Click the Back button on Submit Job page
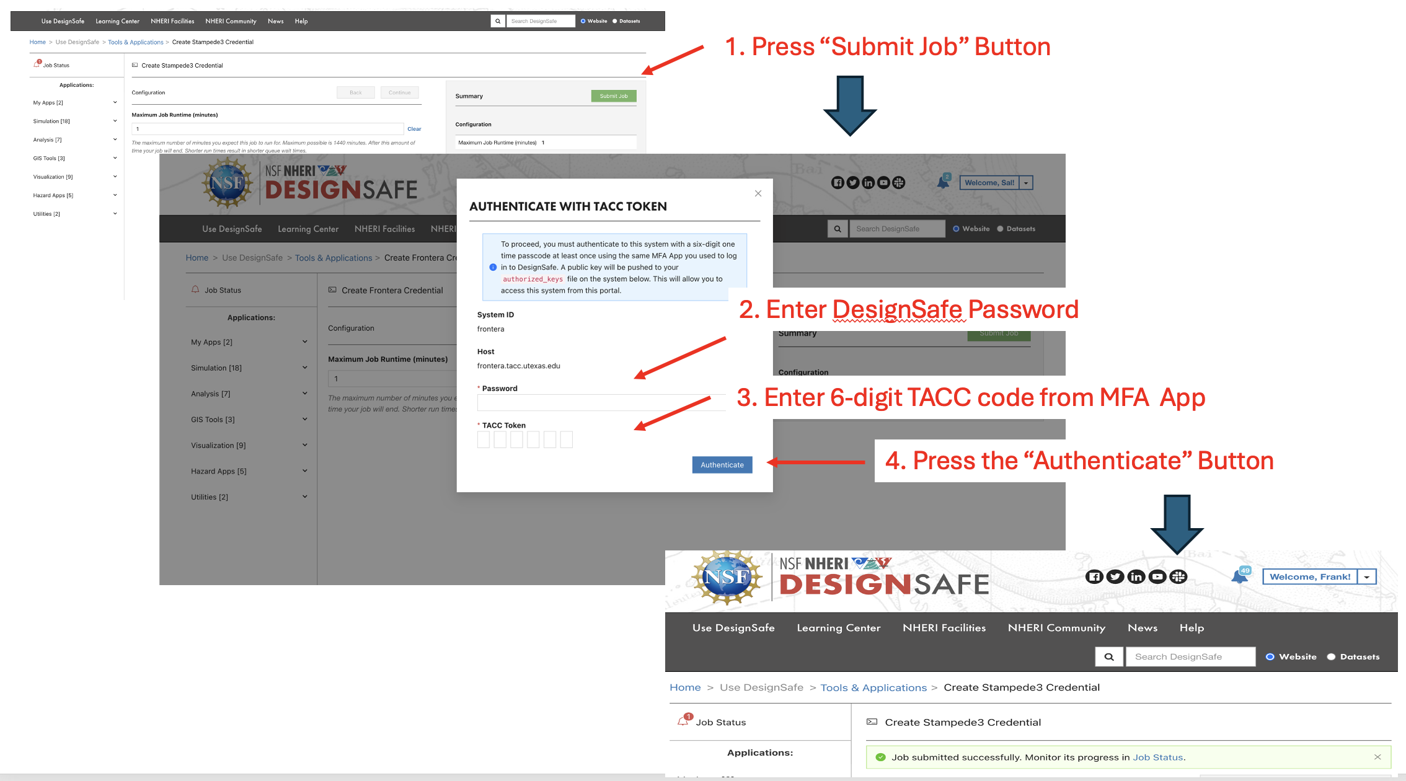The image size is (1406, 781). [x=356, y=92]
